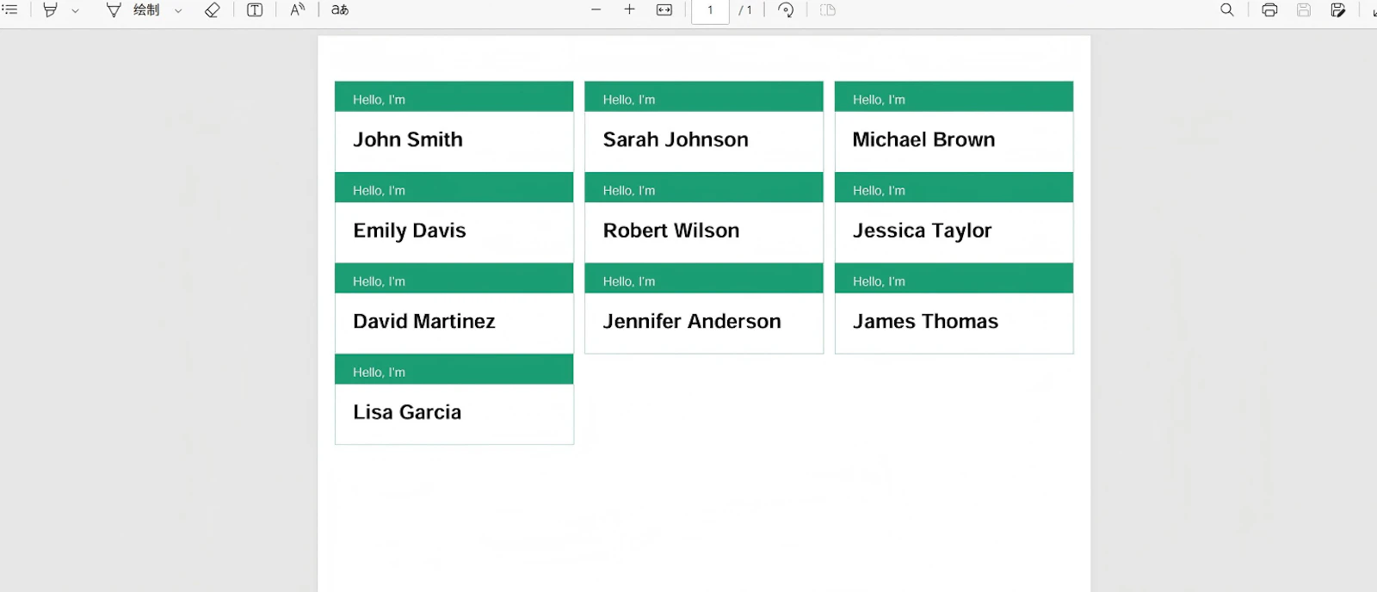Click the page number input field
The height and width of the screenshot is (592, 1377).
710,10
